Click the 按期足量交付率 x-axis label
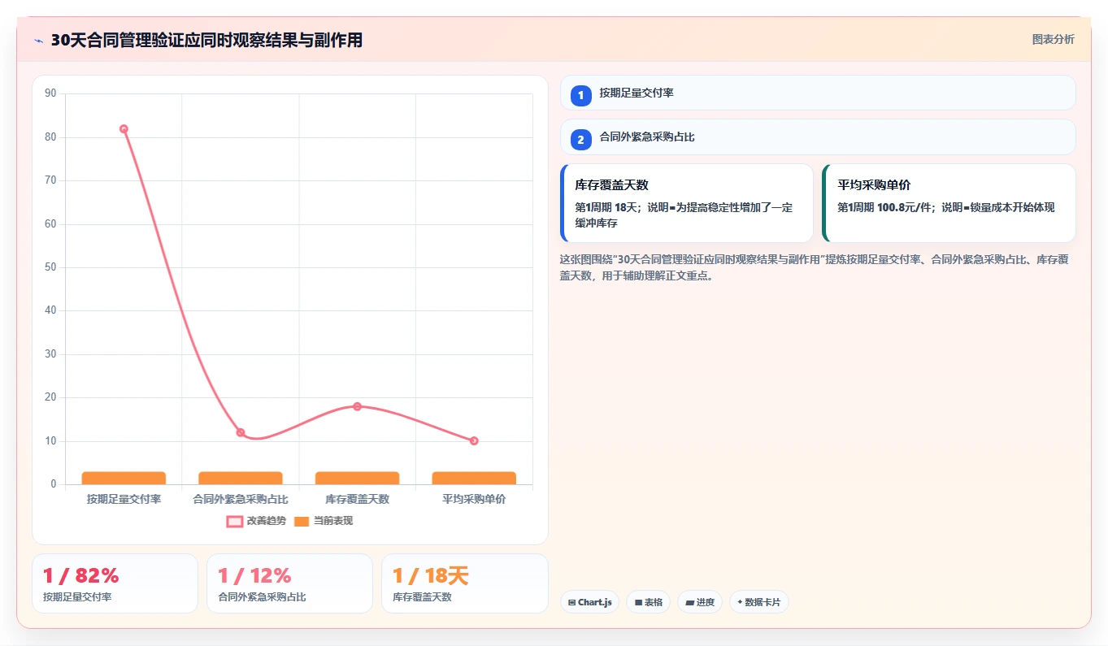This screenshot has width=1108, height=646. click(x=124, y=499)
